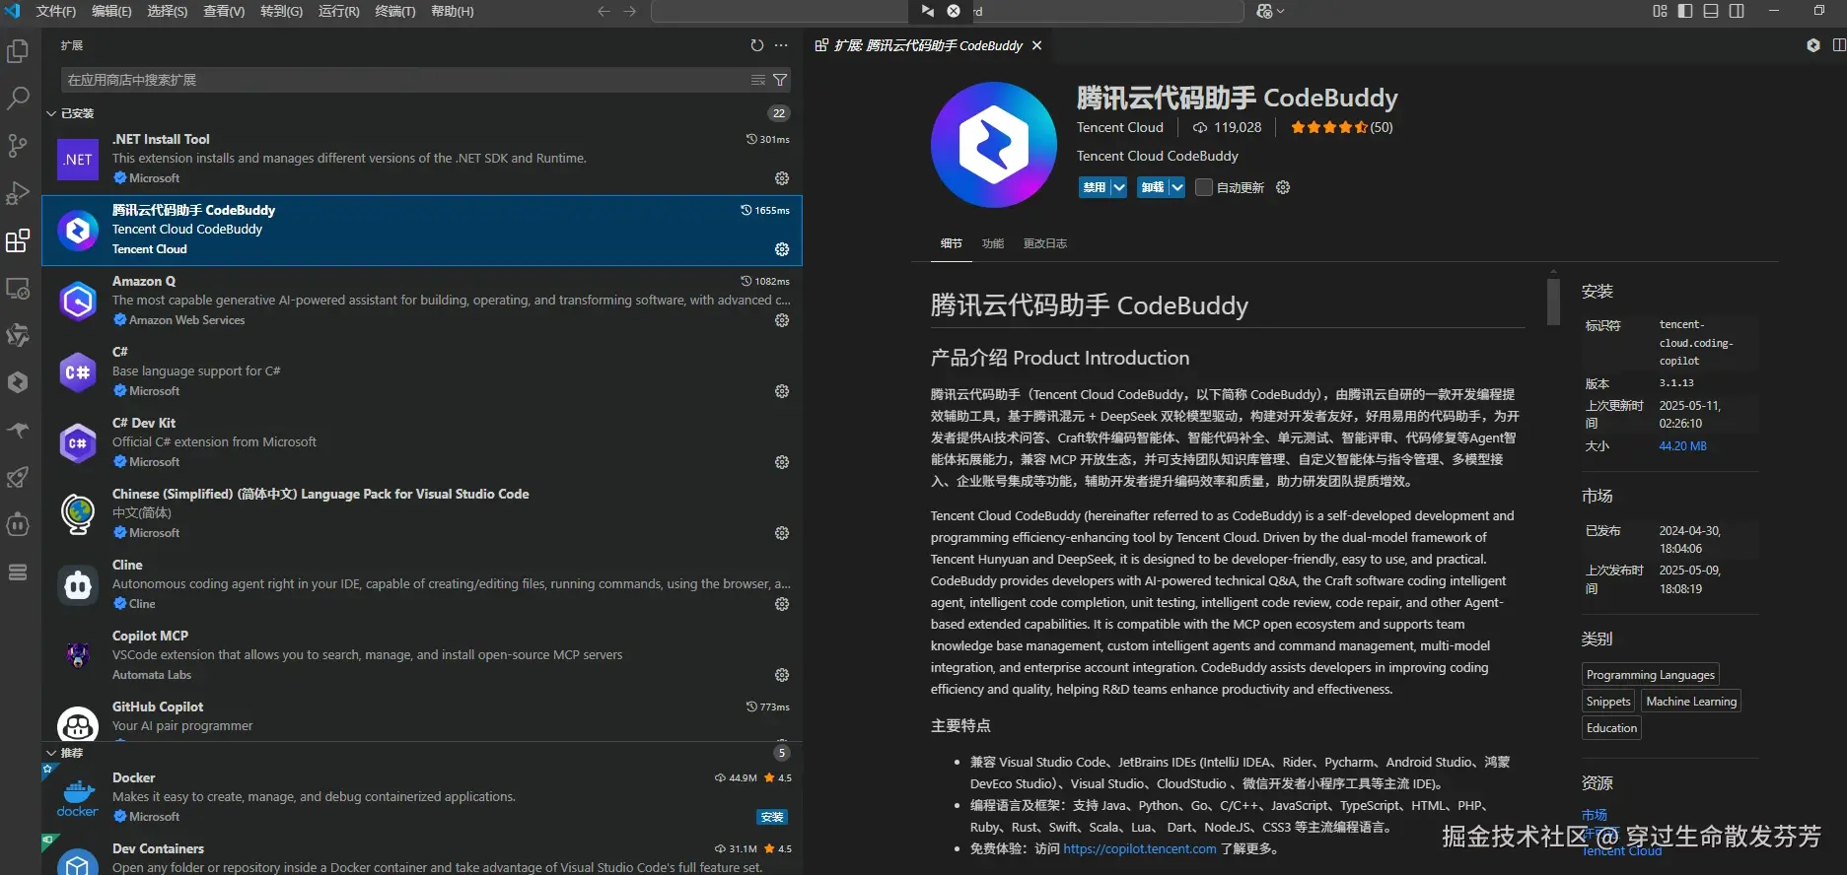
Task: Open manage gear for .NET Install Tool
Action: tap(782, 178)
